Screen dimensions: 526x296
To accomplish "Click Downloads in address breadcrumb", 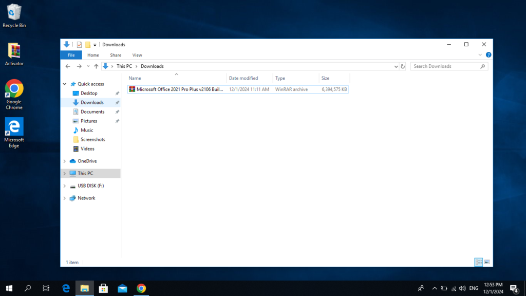I will coord(152,66).
